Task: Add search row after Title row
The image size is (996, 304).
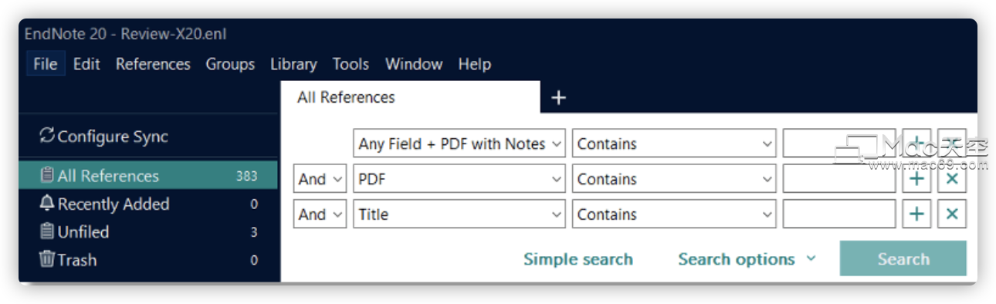Action: [916, 214]
